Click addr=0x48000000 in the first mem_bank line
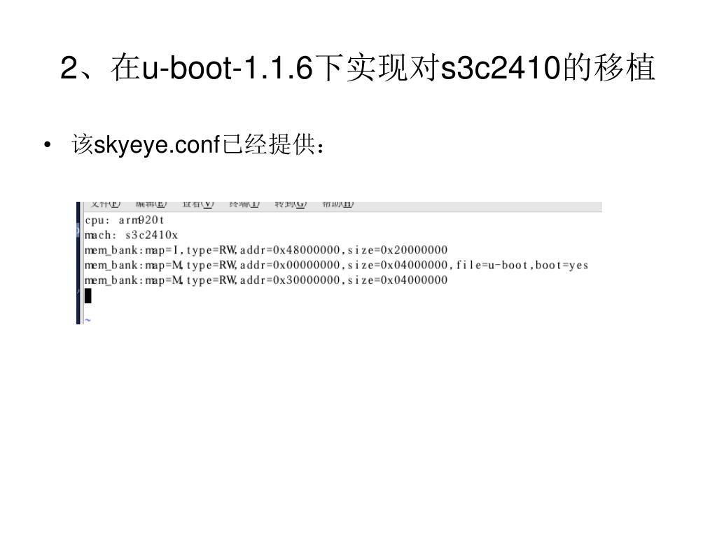 (x=291, y=250)
